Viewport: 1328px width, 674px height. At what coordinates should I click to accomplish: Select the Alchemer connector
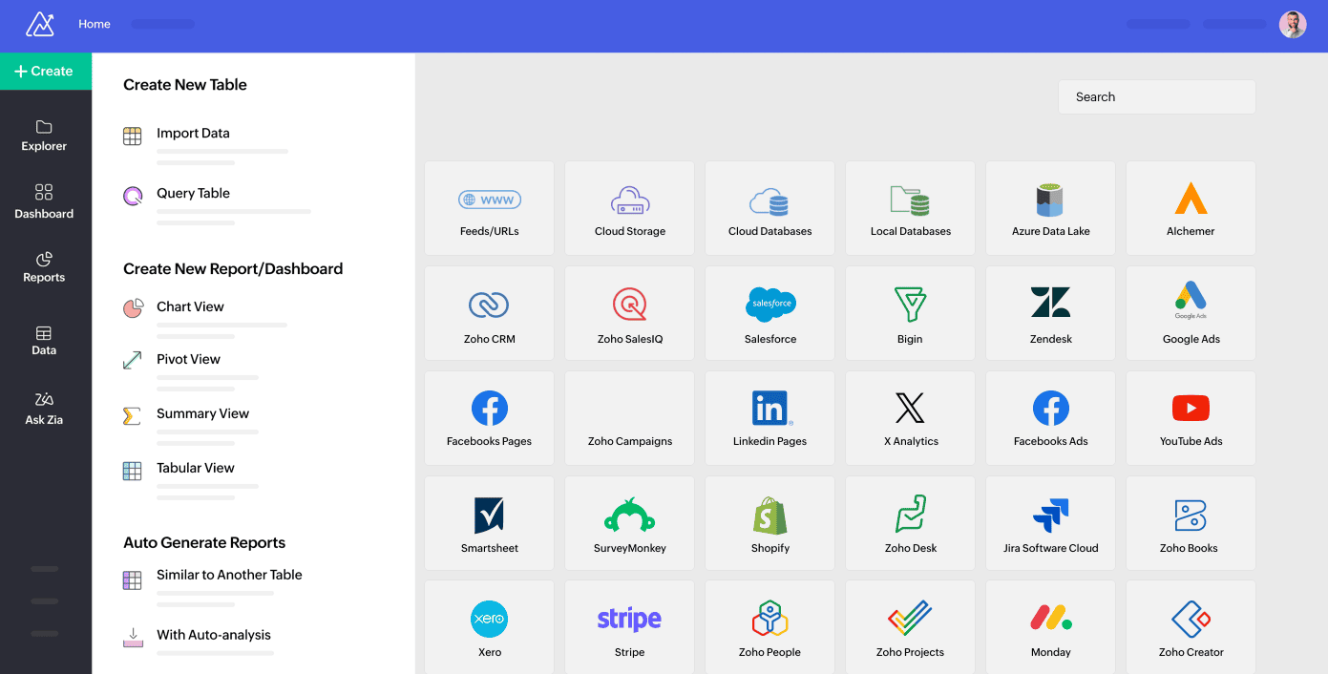click(1191, 208)
